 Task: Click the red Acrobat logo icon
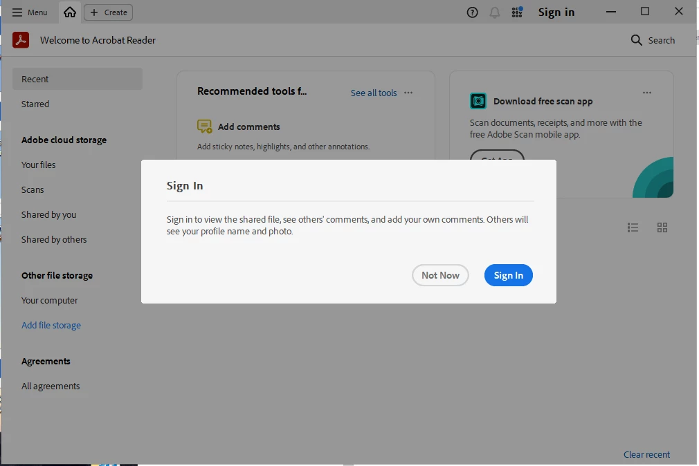pyautogui.click(x=21, y=39)
